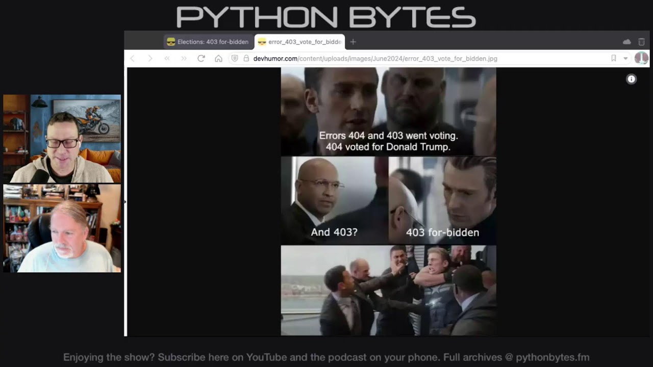Image resolution: width=653 pixels, height=367 pixels.
Task: Open the shield tracker-blocking icon
Action: click(235, 59)
